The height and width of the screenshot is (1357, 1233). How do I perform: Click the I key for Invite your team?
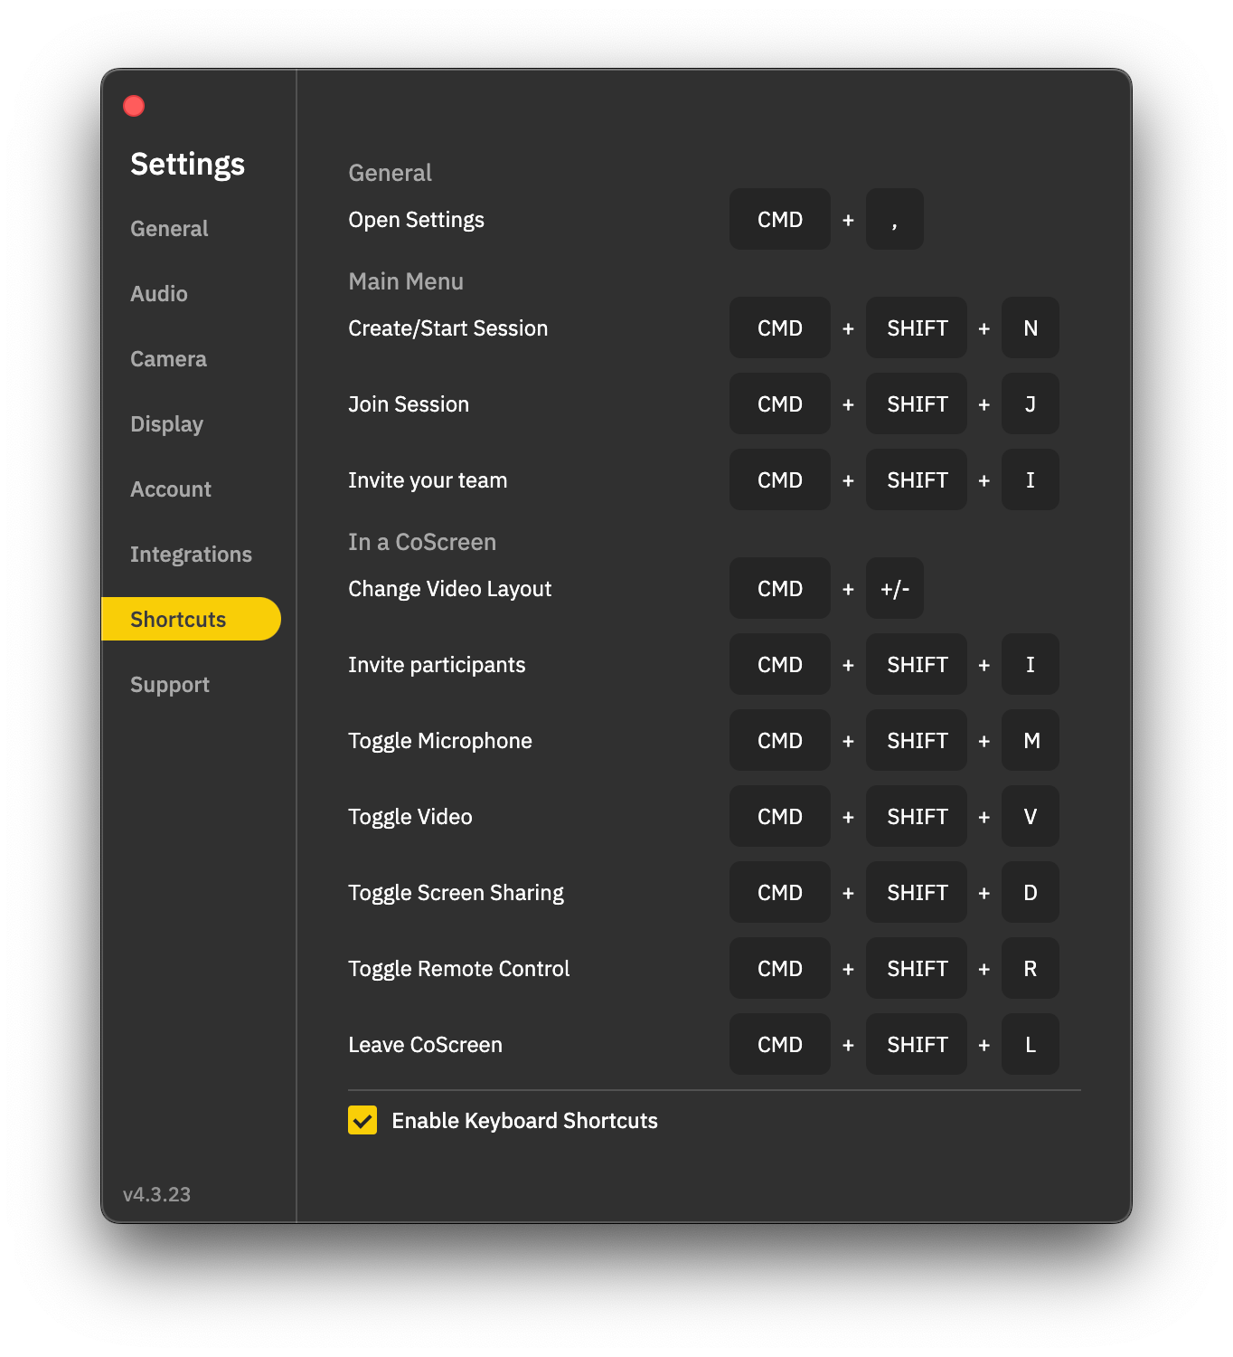coord(1031,479)
